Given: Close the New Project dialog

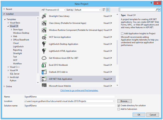Looking at the screenshot, I should pyautogui.click(x=157, y=3).
